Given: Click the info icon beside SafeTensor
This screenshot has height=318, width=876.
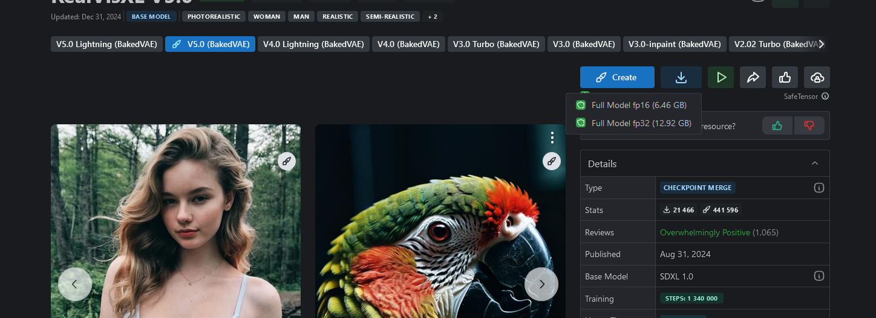Looking at the screenshot, I should point(825,96).
